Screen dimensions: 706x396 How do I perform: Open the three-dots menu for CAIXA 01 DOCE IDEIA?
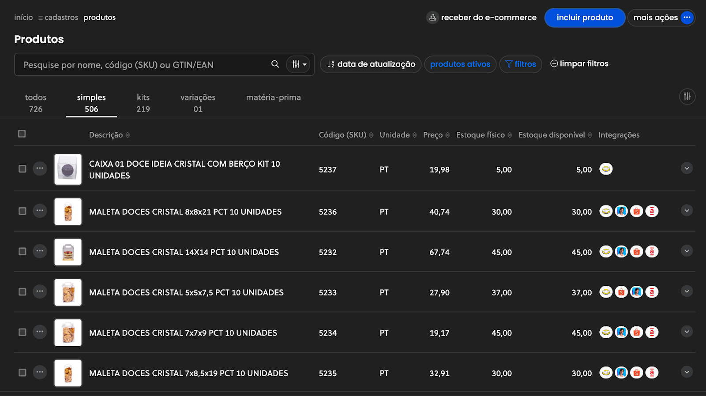click(x=40, y=168)
